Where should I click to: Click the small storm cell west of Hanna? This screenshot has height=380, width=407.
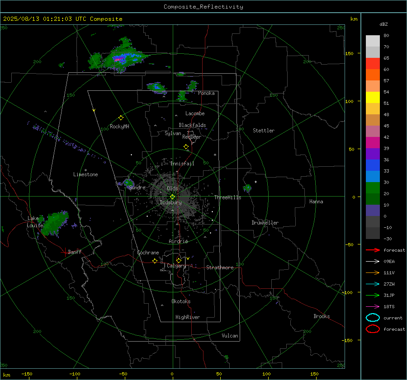click(247, 188)
